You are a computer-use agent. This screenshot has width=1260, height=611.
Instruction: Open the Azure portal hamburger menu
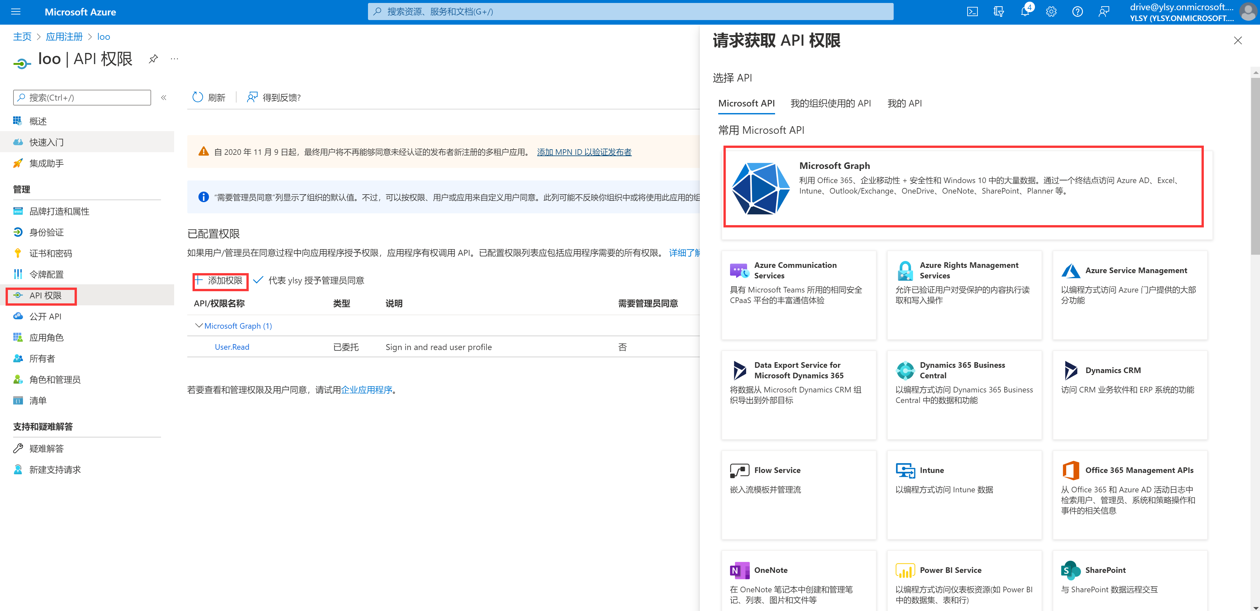(16, 12)
